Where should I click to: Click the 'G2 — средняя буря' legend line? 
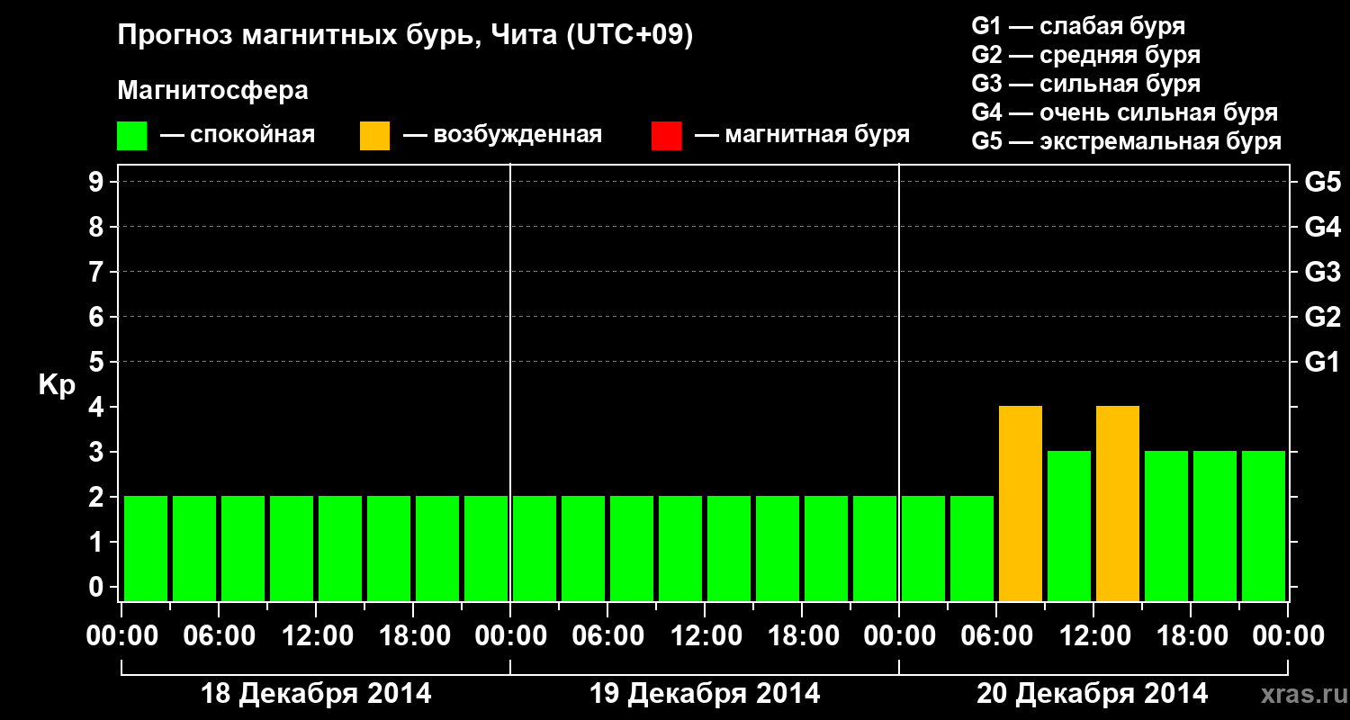click(x=1085, y=55)
